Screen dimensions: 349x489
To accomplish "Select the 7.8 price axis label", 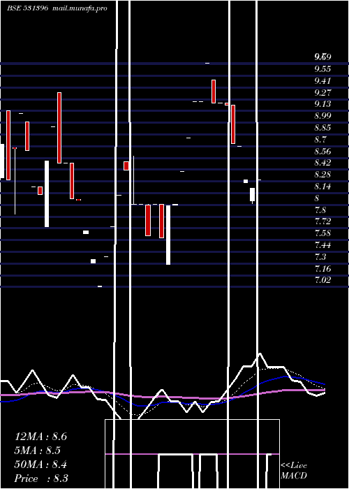I will coord(320,210).
